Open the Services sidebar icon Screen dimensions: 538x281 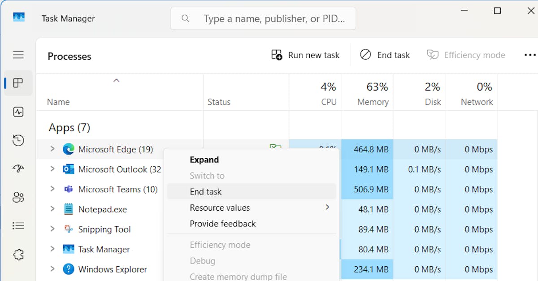click(18, 255)
